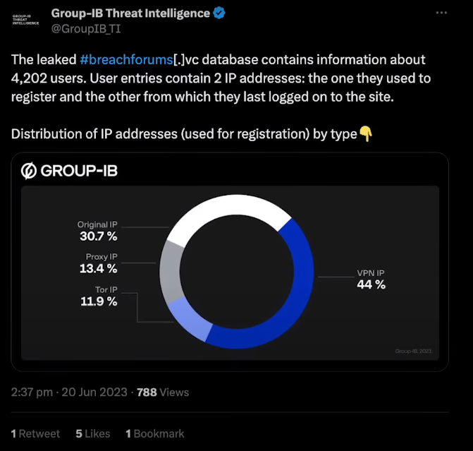The height and width of the screenshot is (451, 473).
Task: Open the 1 Bookmark count
Action: tap(155, 433)
